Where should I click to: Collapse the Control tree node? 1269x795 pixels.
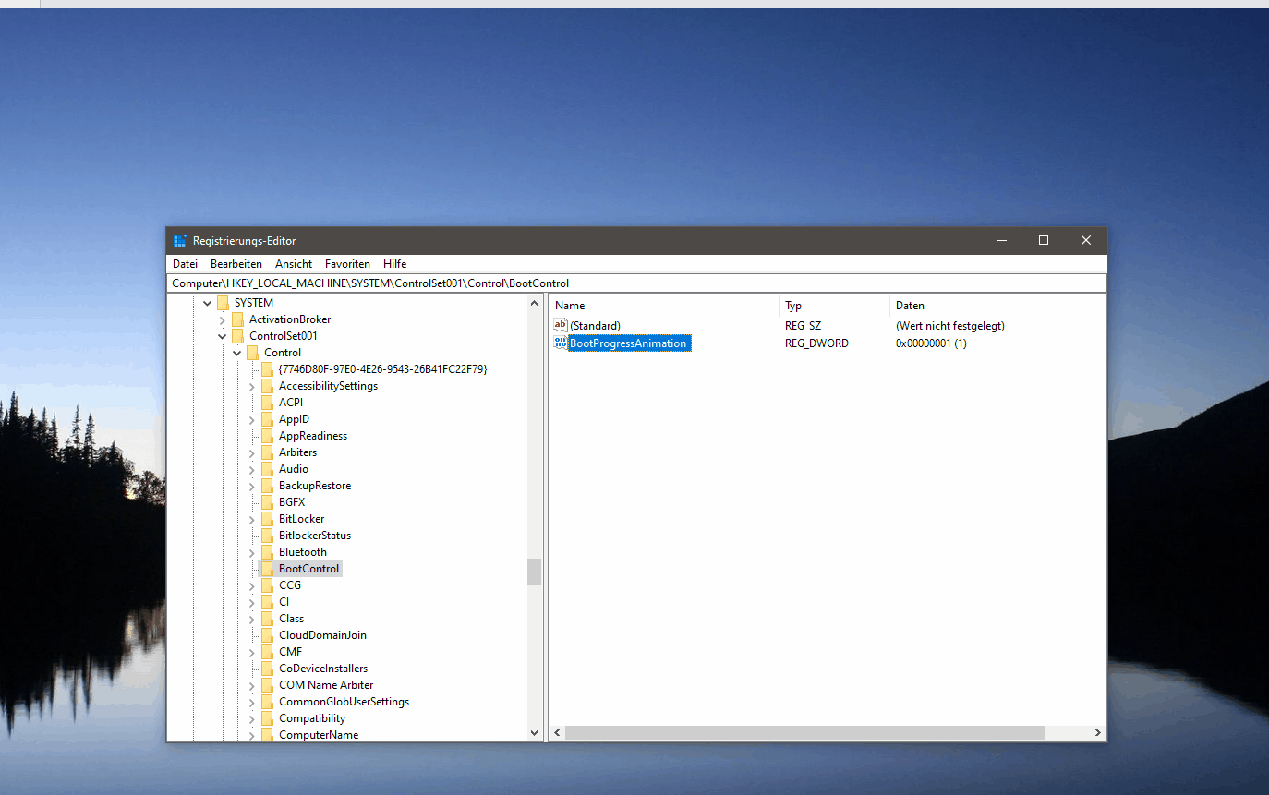[236, 353]
